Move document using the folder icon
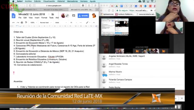Viewport: 194px width, 110px height. point(53,14)
